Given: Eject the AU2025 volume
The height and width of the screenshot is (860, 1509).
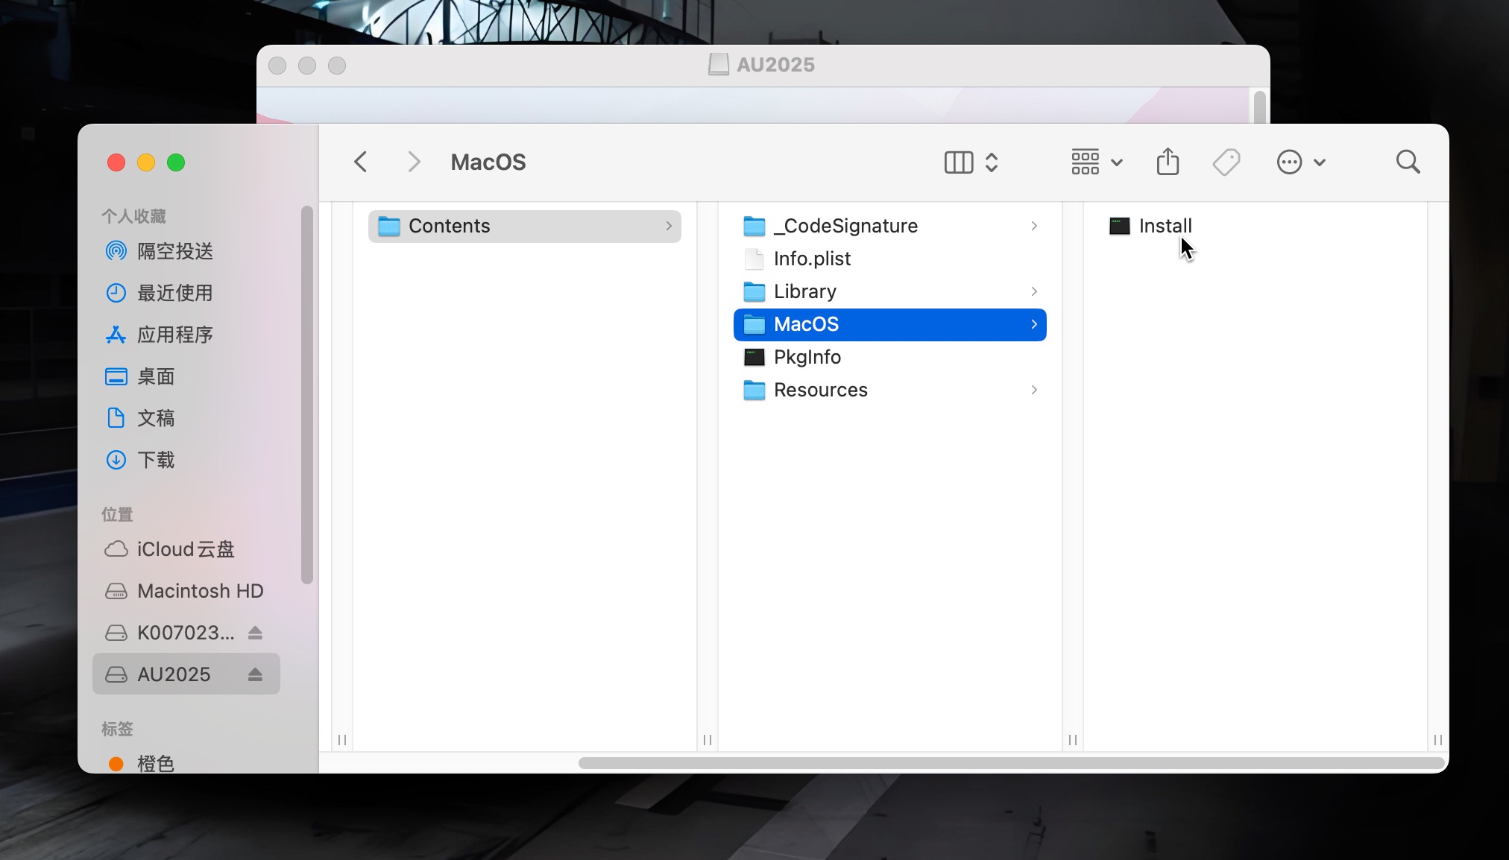Looking at the screenshot, I should [255, 674].
